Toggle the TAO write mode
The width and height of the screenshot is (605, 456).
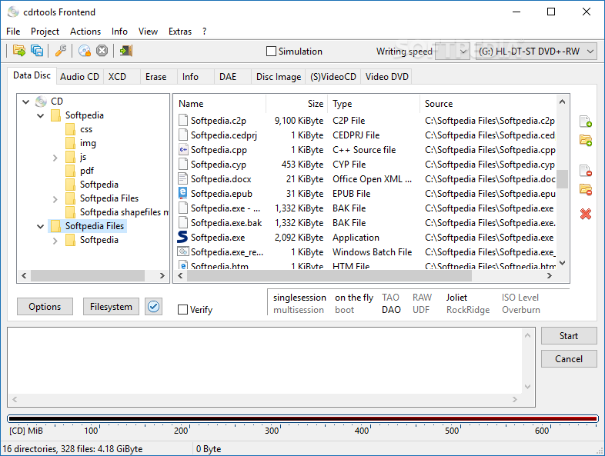pyautogui.click(x=390, y=298)
